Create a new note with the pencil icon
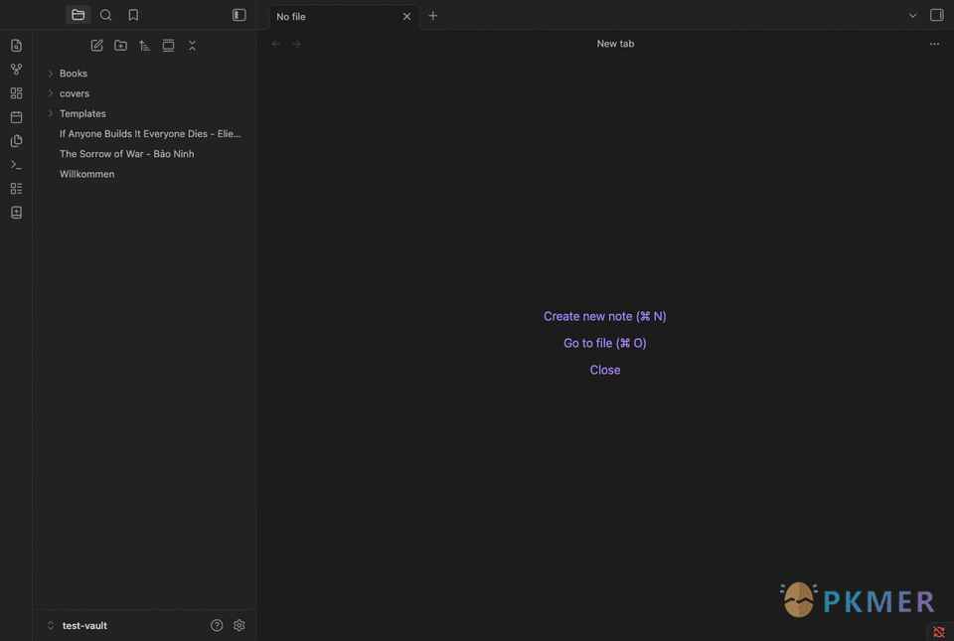 tap(96, 46)
